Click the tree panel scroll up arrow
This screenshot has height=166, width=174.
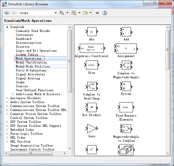coord(70,27)
